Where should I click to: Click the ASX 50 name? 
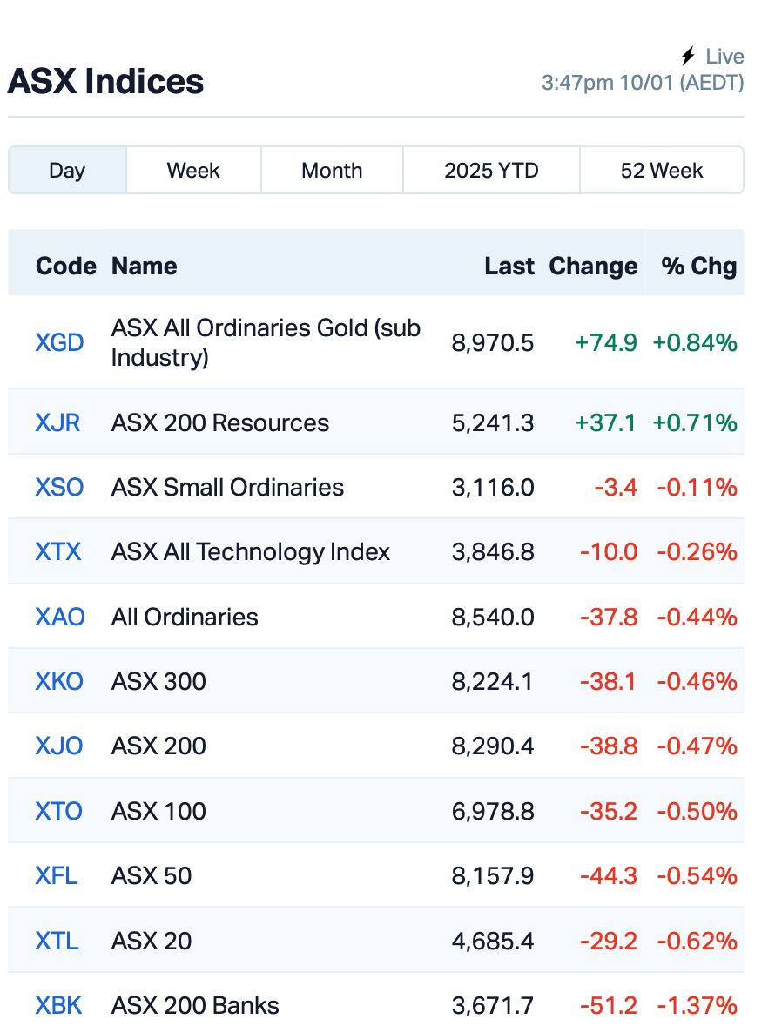point(152,875)
